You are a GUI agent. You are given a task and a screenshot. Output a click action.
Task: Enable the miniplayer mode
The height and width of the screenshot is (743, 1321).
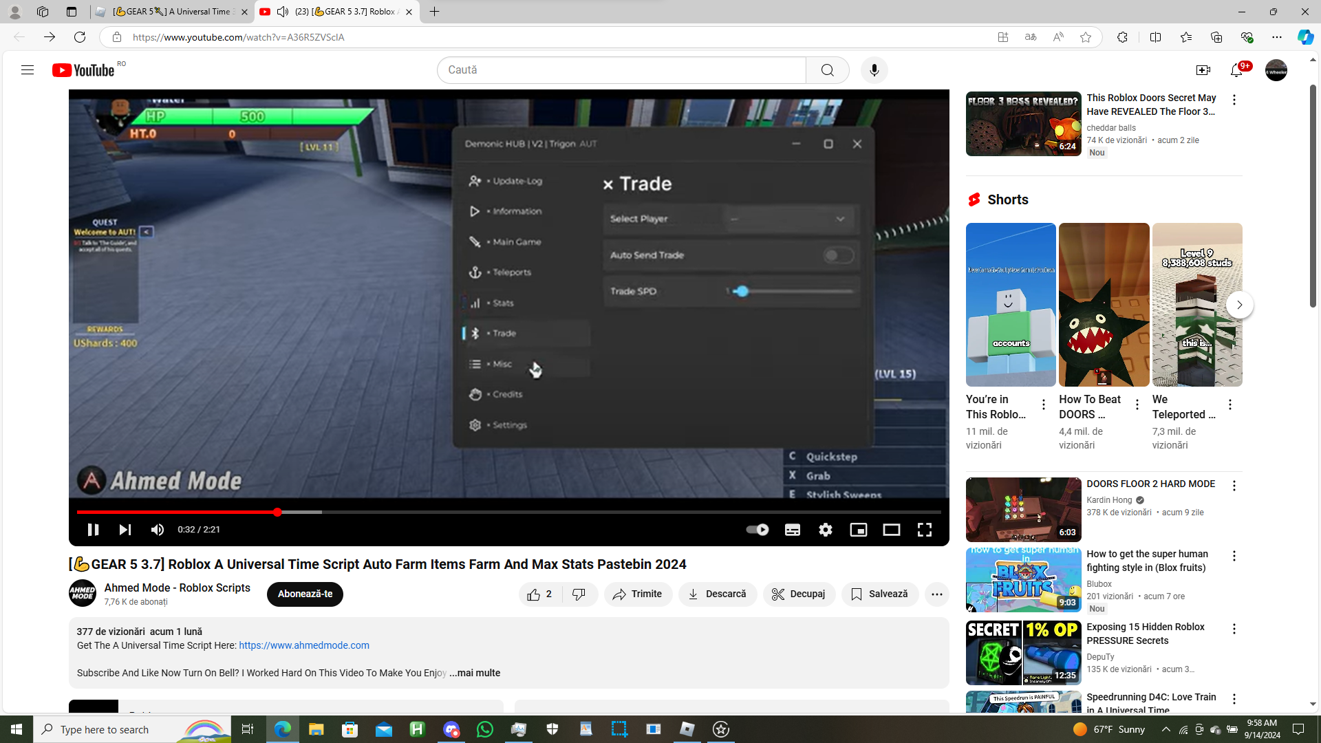858,530
